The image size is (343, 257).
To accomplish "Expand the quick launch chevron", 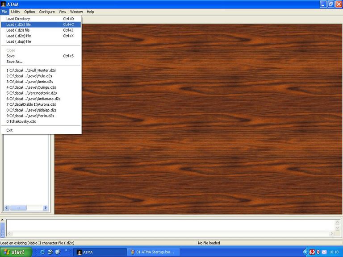I will coord(66,250).
